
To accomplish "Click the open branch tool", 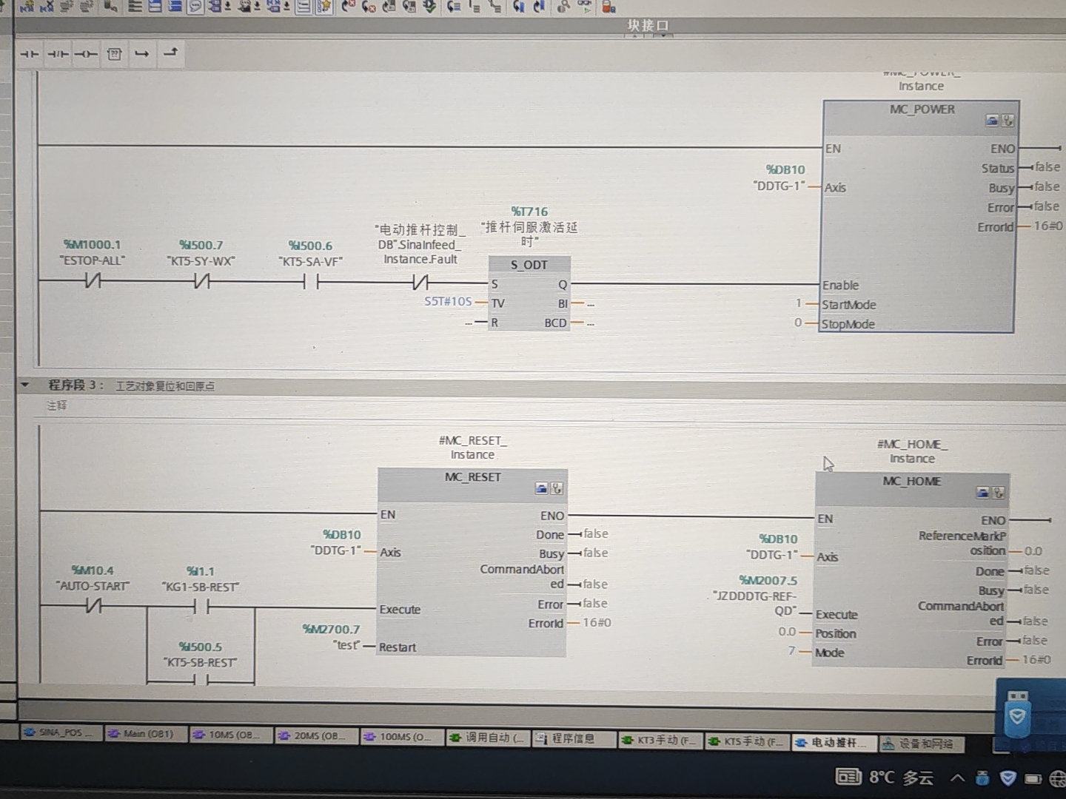I will click(142, 54).
